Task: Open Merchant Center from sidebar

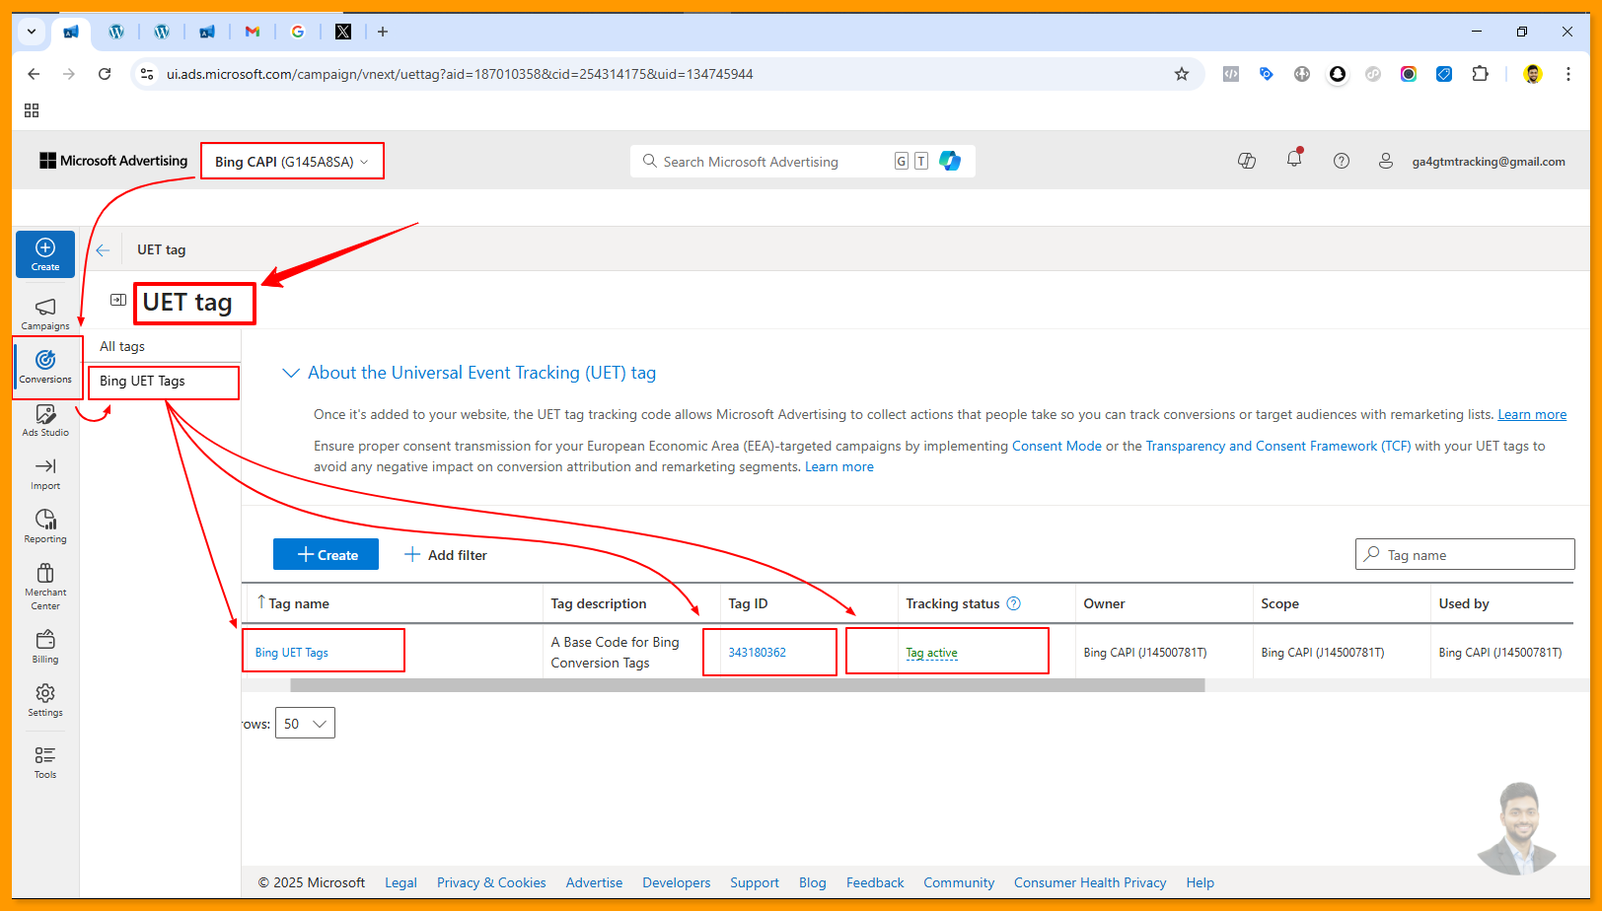Action: tap(45, 586)
